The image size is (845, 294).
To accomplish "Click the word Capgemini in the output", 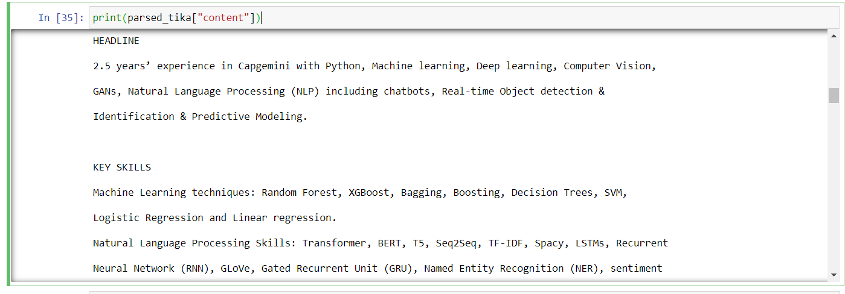I will [263, 66].
